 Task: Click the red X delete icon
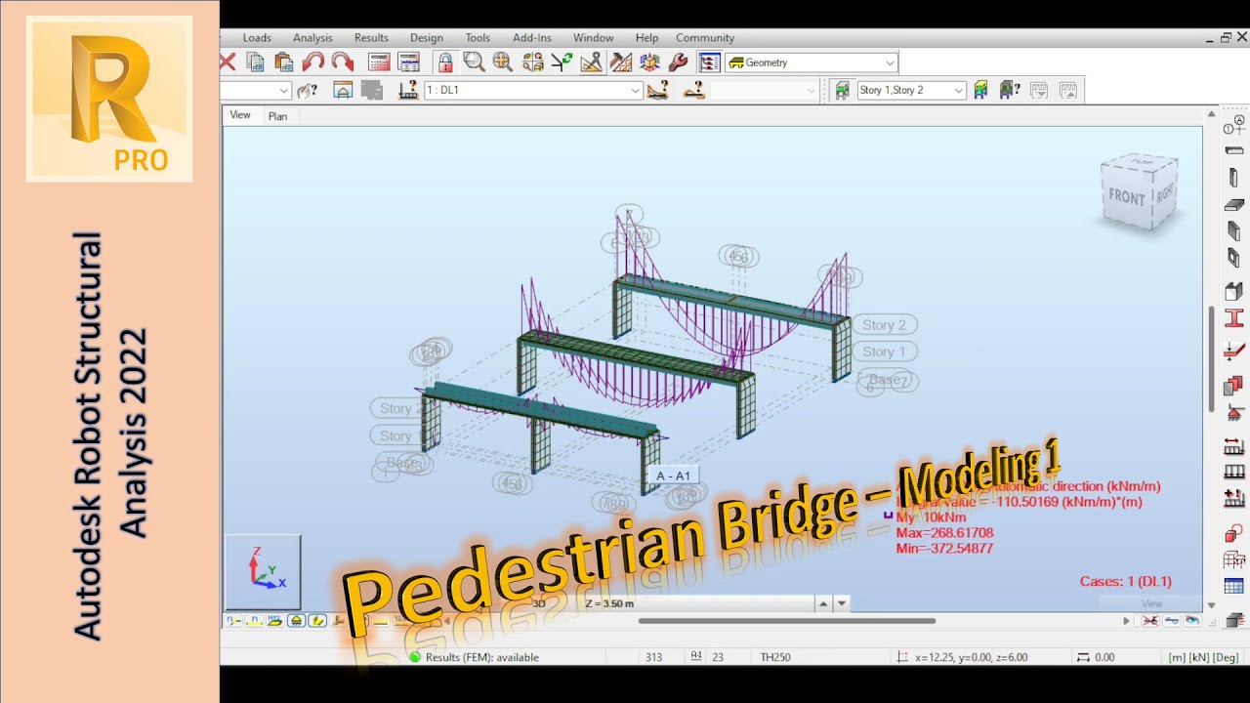[228, 62]
